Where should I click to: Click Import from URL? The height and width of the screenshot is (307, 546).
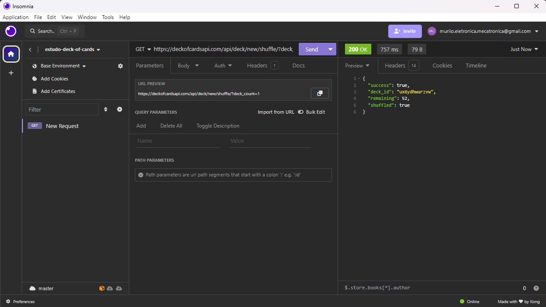pos(276,112)
